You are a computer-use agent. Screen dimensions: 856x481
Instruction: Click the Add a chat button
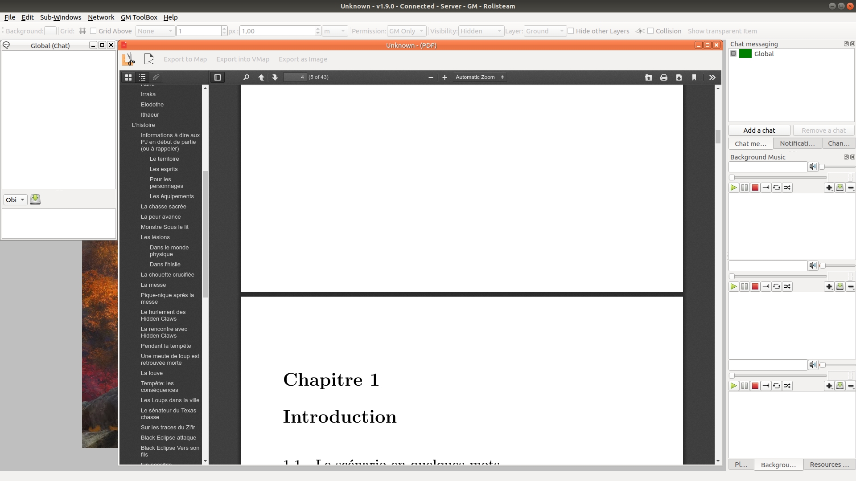759,130
